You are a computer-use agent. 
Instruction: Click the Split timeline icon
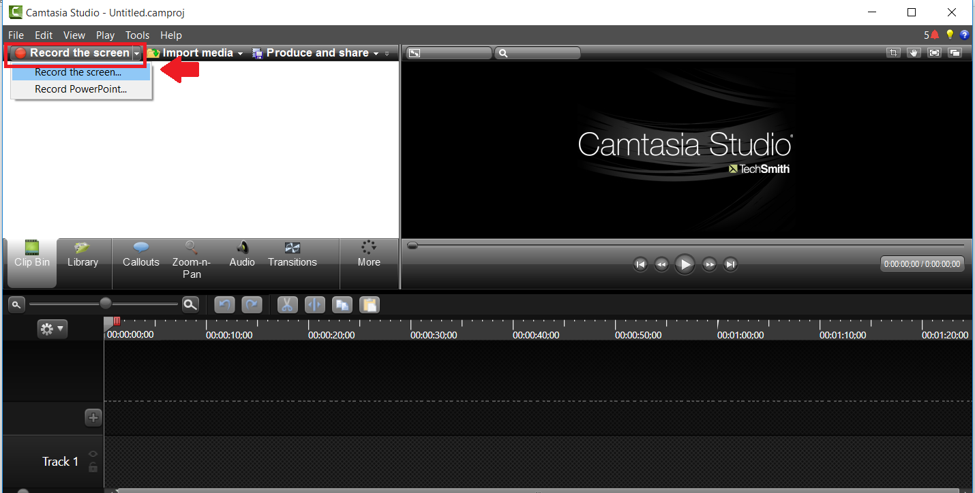[x=314, y=305]
